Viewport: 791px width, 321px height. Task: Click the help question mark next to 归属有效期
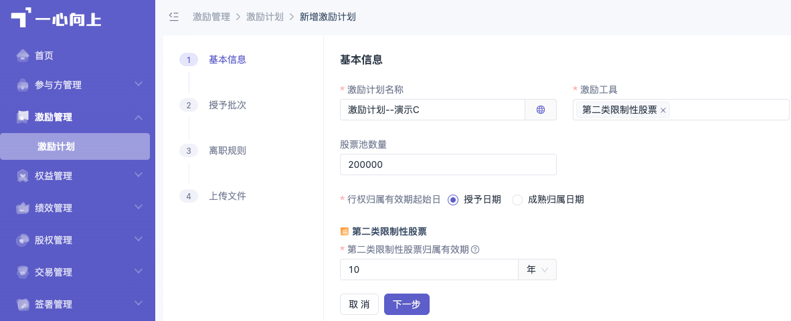(x=474, y=249)
